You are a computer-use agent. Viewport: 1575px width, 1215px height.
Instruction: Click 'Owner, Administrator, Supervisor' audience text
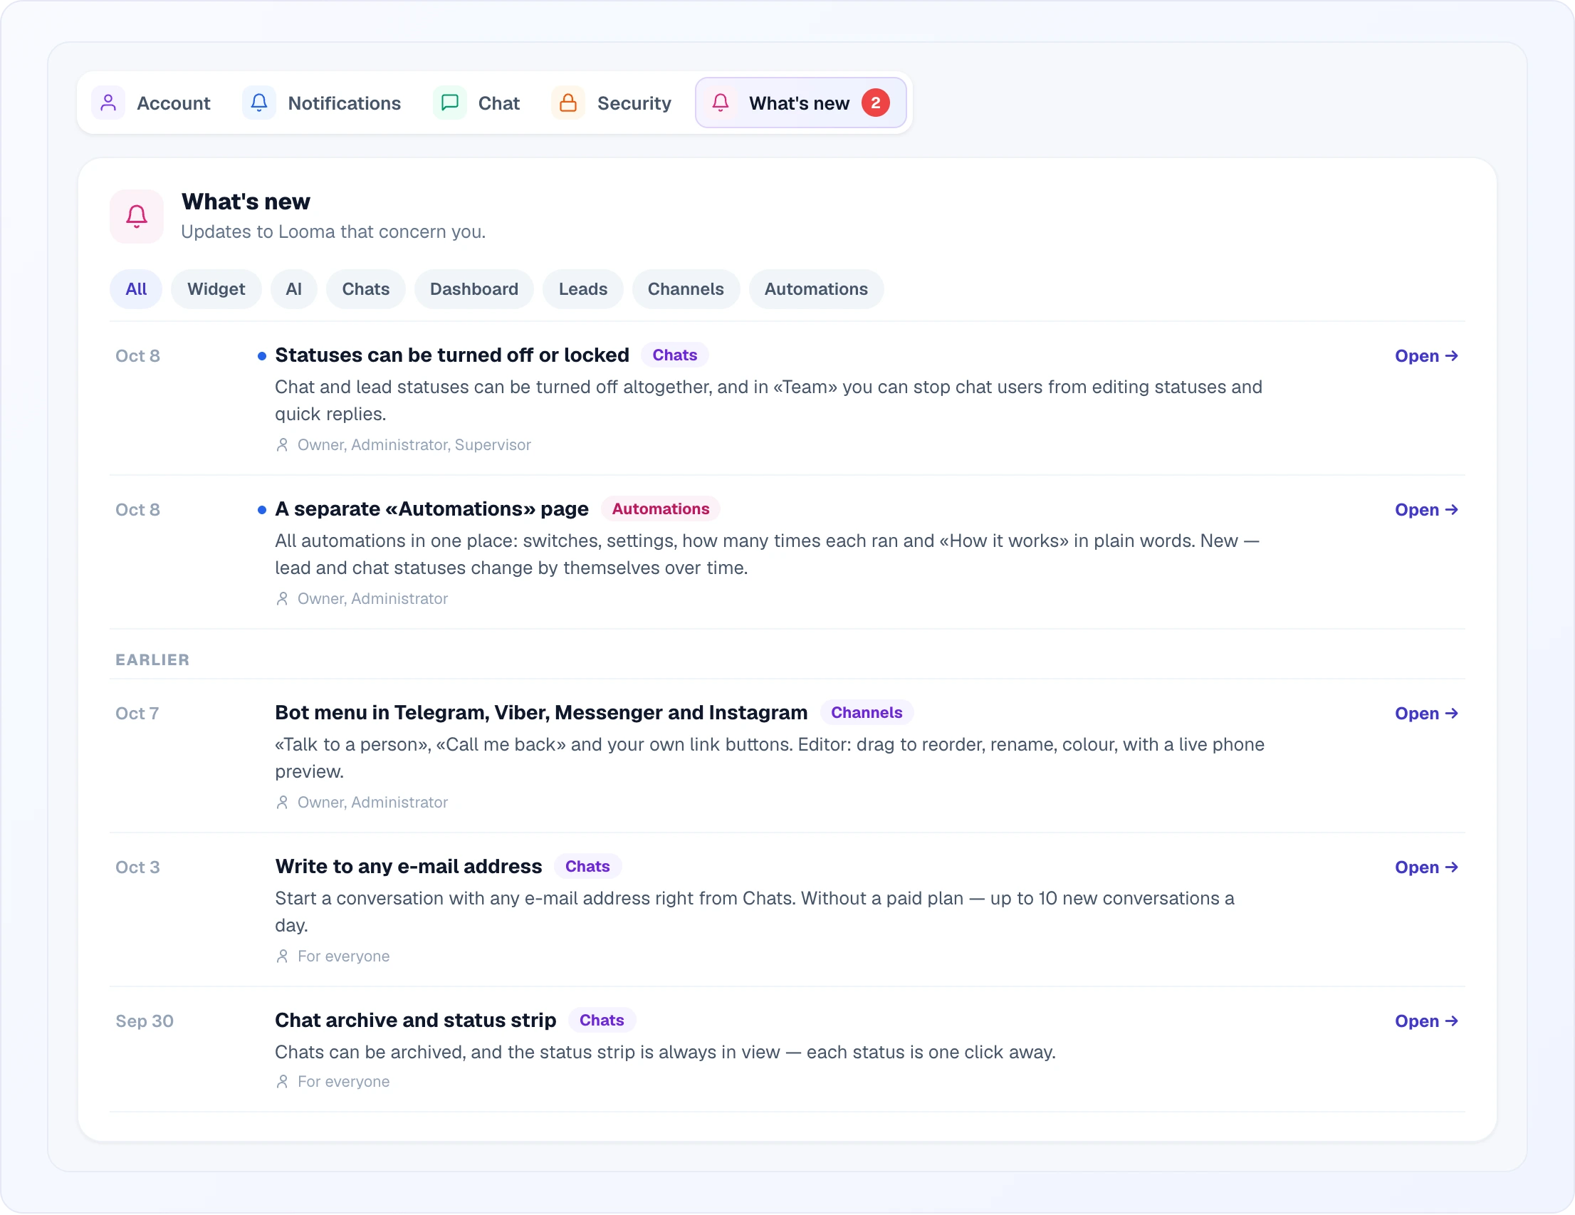[414, 445]
